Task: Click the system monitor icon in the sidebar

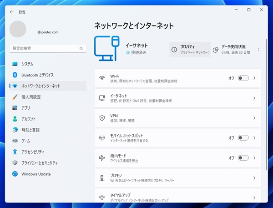Action: click(x=15, y=64)
